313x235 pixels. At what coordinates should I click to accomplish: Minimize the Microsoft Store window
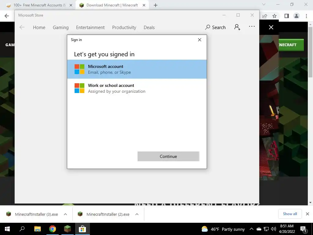[x=224, y=15]
